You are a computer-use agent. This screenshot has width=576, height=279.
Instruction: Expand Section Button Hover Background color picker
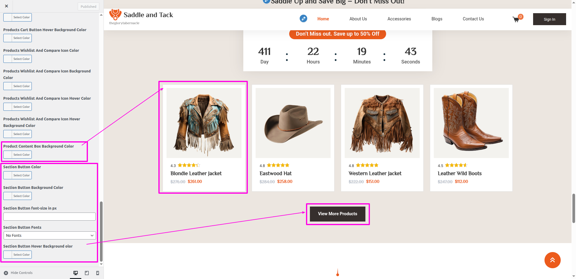[18, 255]
